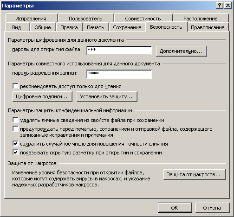
Task: Open the Исправления tab
Action: click(31, 19)
